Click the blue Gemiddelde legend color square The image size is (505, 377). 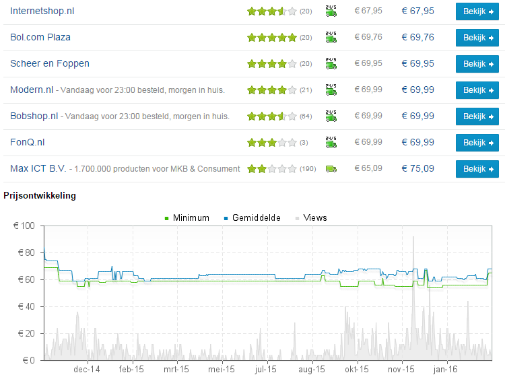click(x=226, y=219)
